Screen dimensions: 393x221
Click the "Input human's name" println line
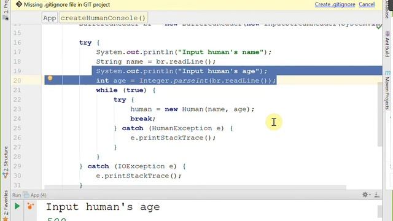[x=184, y=52]
